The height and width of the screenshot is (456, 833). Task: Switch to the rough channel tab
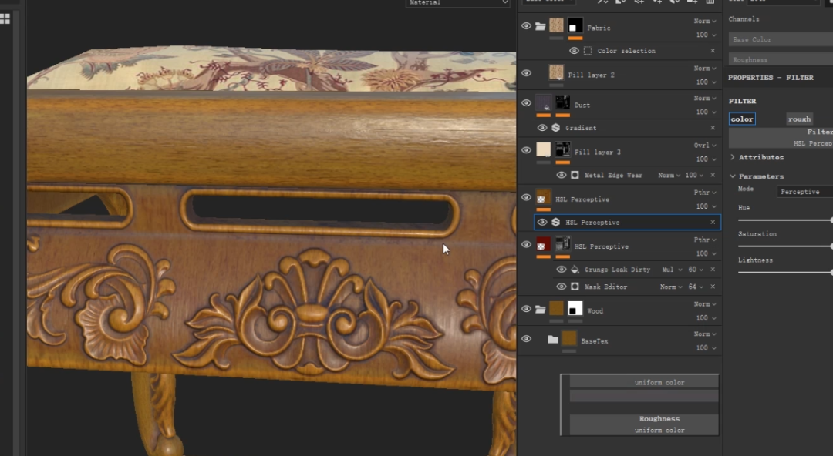pos(799,119)
